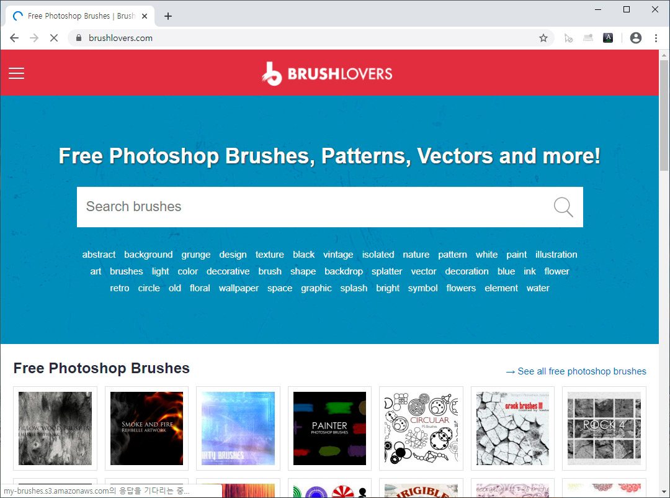Open the 'illustration' tag
Image resolution: width=670 pixels, height=498 pixels.
click(x=556, y=255)
